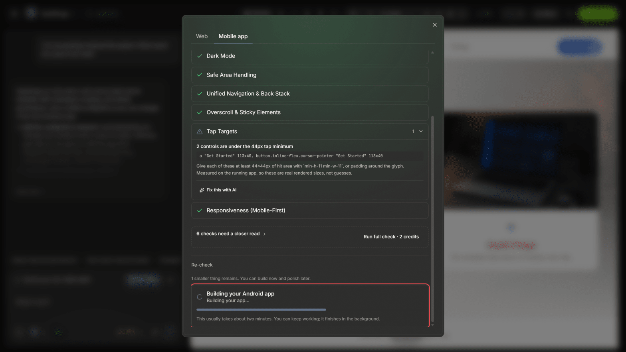
Task: Click the Fix this with AI button
Action: pos(218,190)
